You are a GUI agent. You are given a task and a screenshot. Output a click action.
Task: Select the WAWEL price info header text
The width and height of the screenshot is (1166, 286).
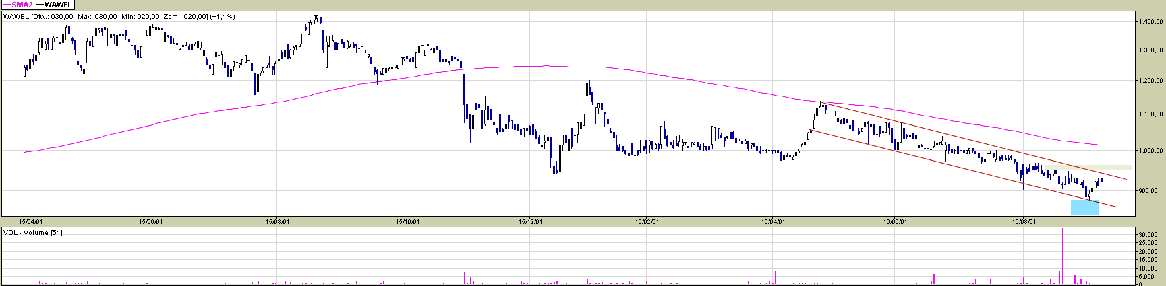tap(119, 16)
